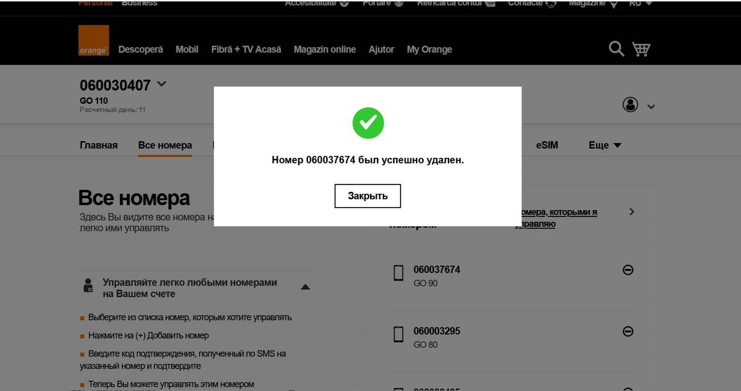Click the Orange logo
This screenshot has height=391, width=741.
coord(93,40)
